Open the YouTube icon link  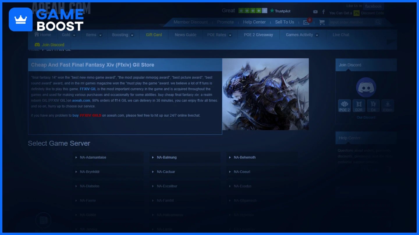[315, 12]
